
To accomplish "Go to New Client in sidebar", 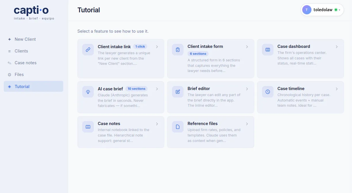I will [33, 39].
